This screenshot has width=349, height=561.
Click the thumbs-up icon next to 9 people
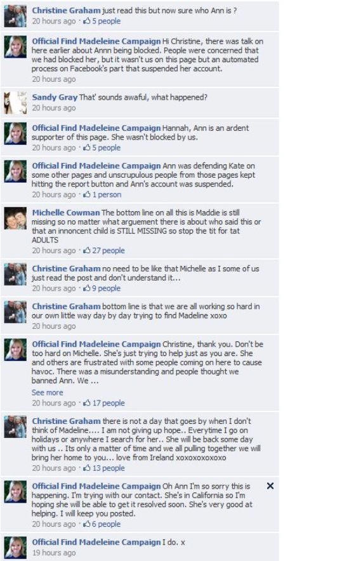pos(87,288)
